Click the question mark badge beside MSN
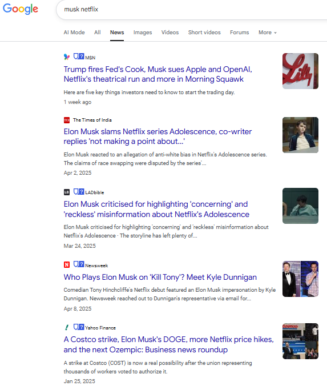 (x=82, y=56)
